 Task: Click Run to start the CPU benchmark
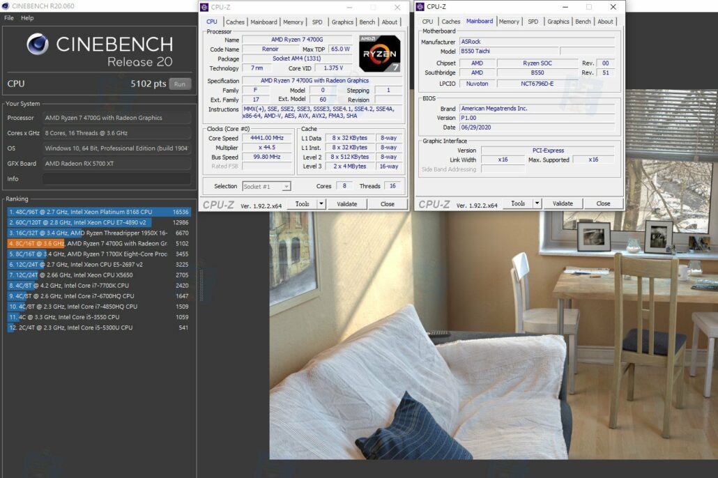click(x=179, y=83)
